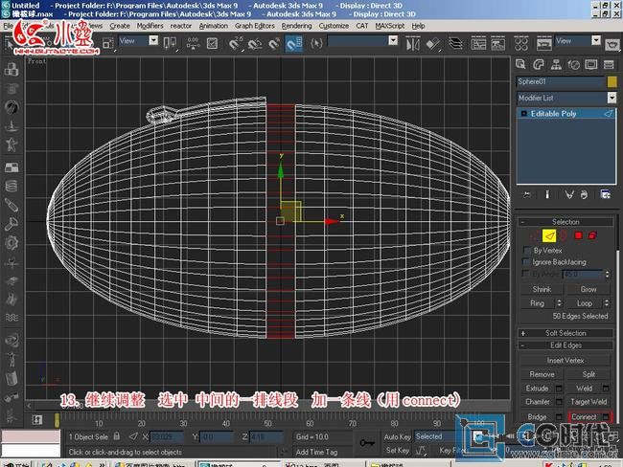The width and height of the screenshot is (623, 467).
Task: Toggle the Set Key mode button
Action: 397,451
